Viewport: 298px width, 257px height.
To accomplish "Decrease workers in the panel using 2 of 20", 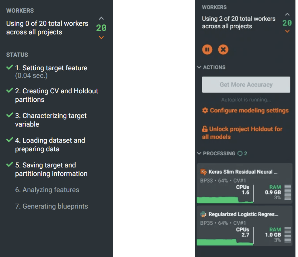I will coord(287,31).
